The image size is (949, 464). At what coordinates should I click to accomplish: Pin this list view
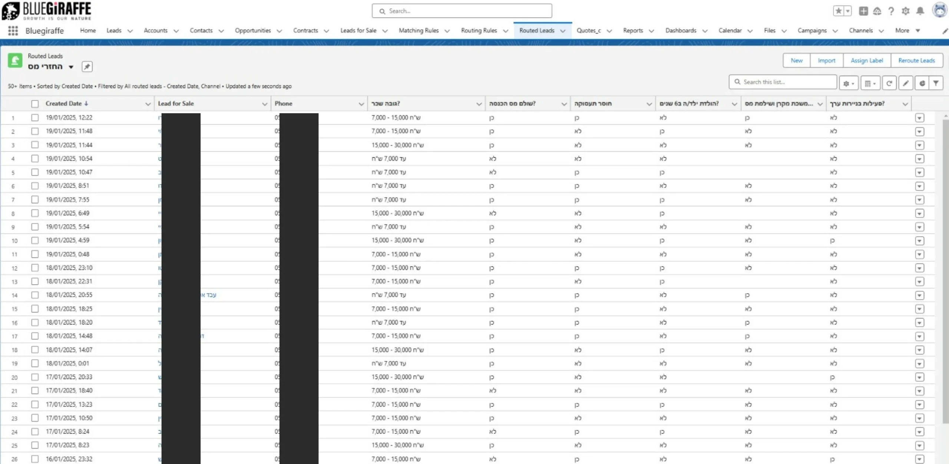click(87, 67)
